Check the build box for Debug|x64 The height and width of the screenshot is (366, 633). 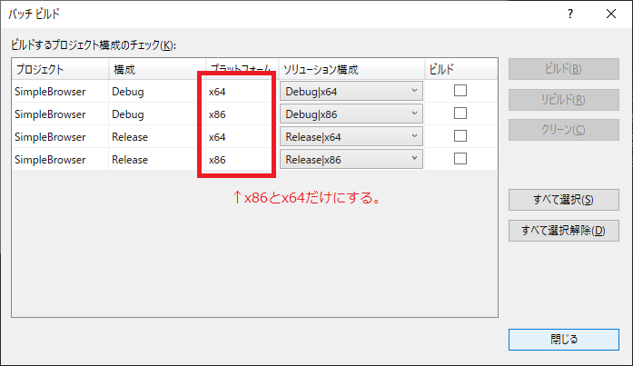(x=460, y=91)
